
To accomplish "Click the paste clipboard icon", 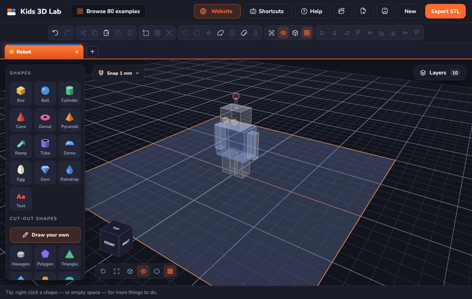I will 106,33.
